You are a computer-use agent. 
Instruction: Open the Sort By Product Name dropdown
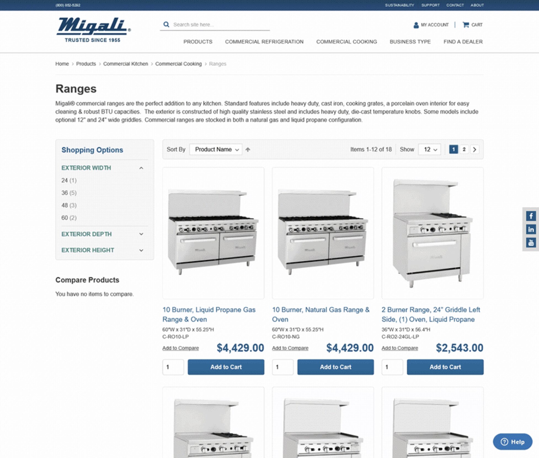(x=216, y=149)
